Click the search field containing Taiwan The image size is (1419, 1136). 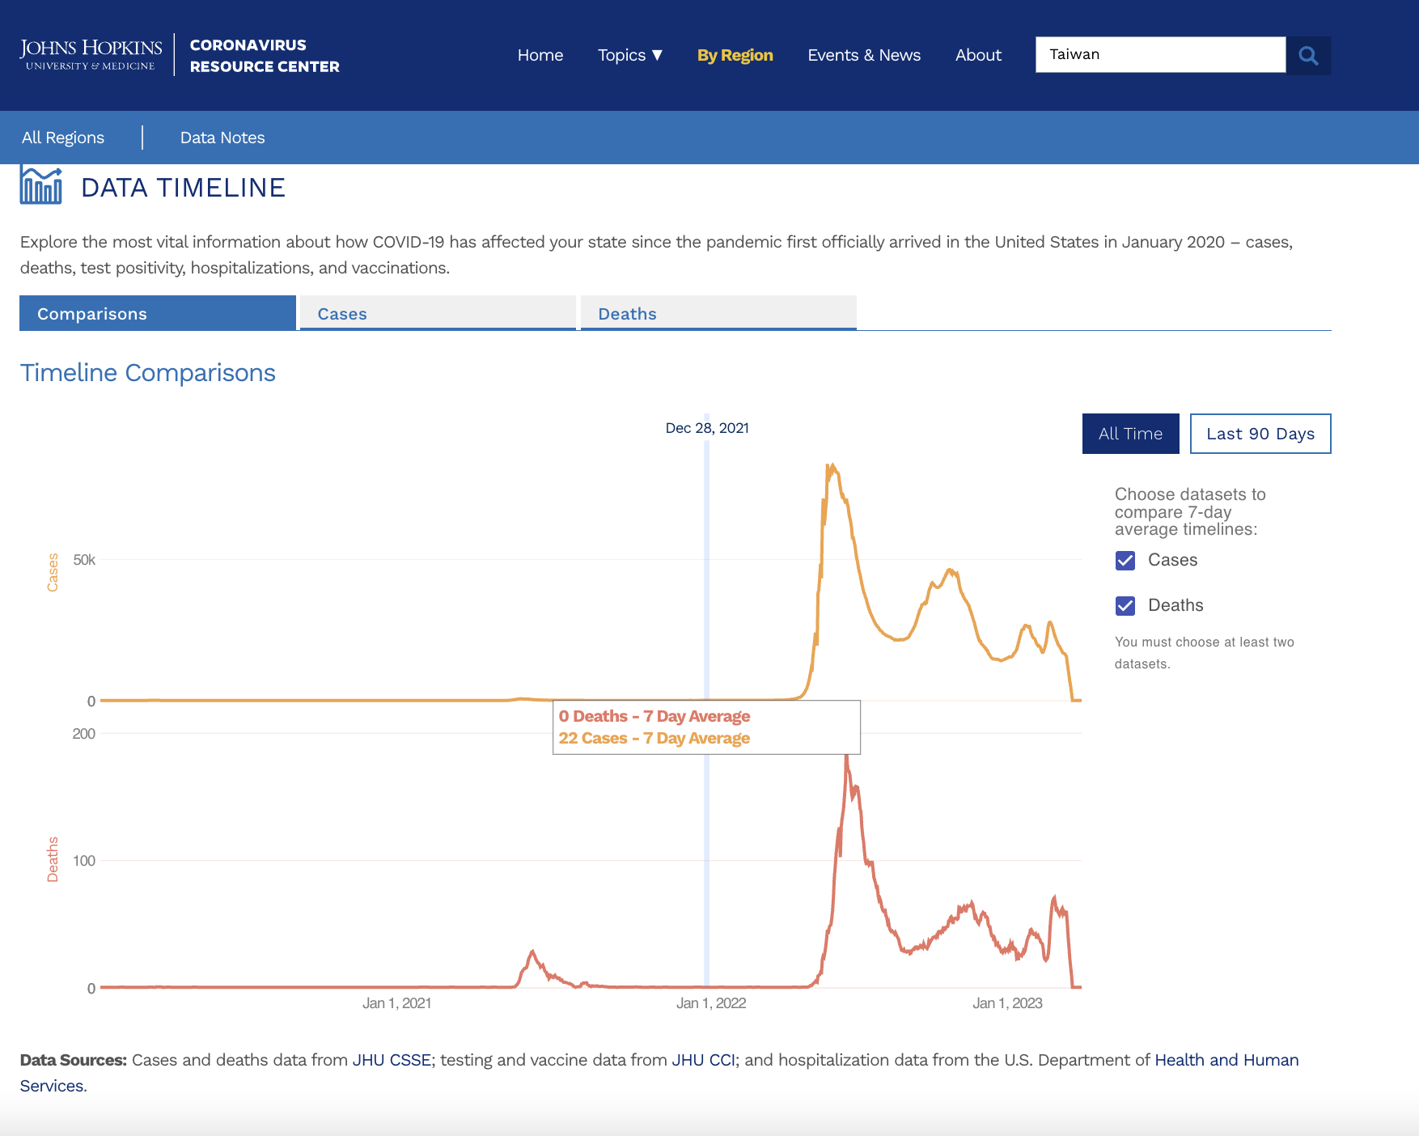[x=1160, y=55]
